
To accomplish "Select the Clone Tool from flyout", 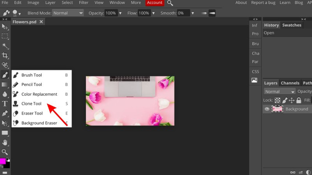I will pyautogui.click(x=31, y=104).
